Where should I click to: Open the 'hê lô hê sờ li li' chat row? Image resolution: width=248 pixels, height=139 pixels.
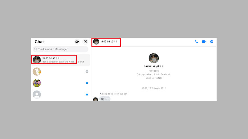point(60,60)
